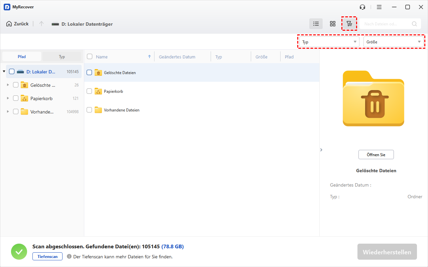Tick the Papierkorb checkbox in file list
Image resolution: width=428 pixels, height=267 pixels.
pos(89,91)
